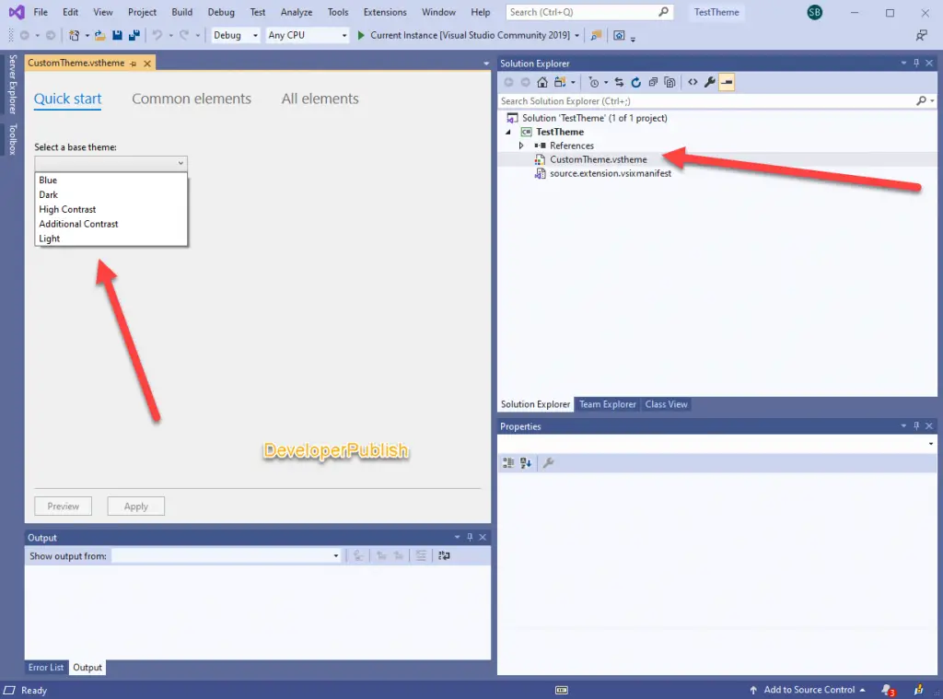Open the Extensions menu
This screenshot has width=943, height=699.
[x=385, y=12]
